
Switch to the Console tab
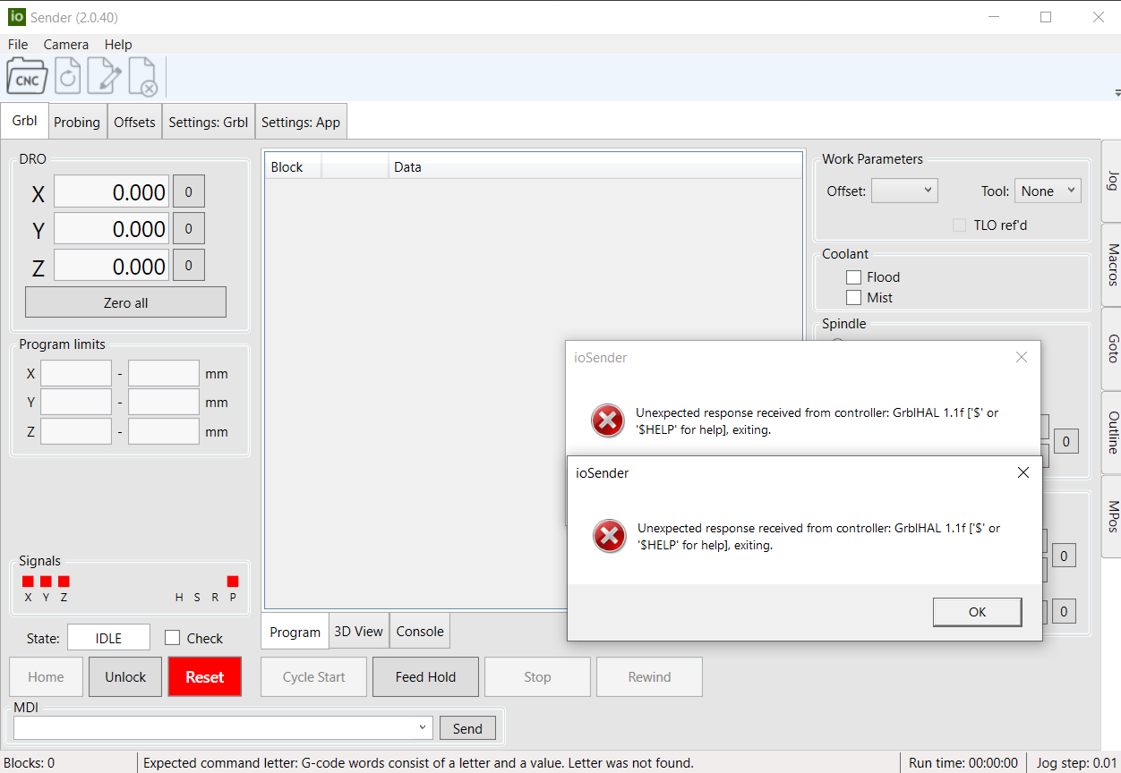click(420, 631)
